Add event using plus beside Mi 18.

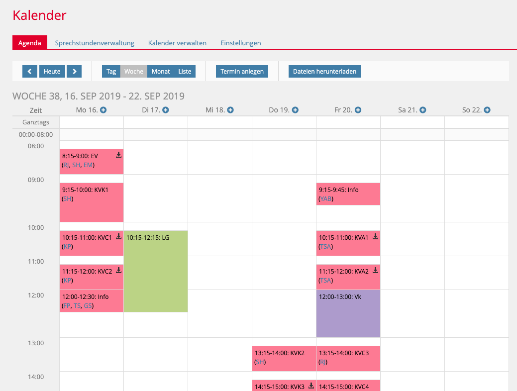pyautogui.click(x=231, y=110)
